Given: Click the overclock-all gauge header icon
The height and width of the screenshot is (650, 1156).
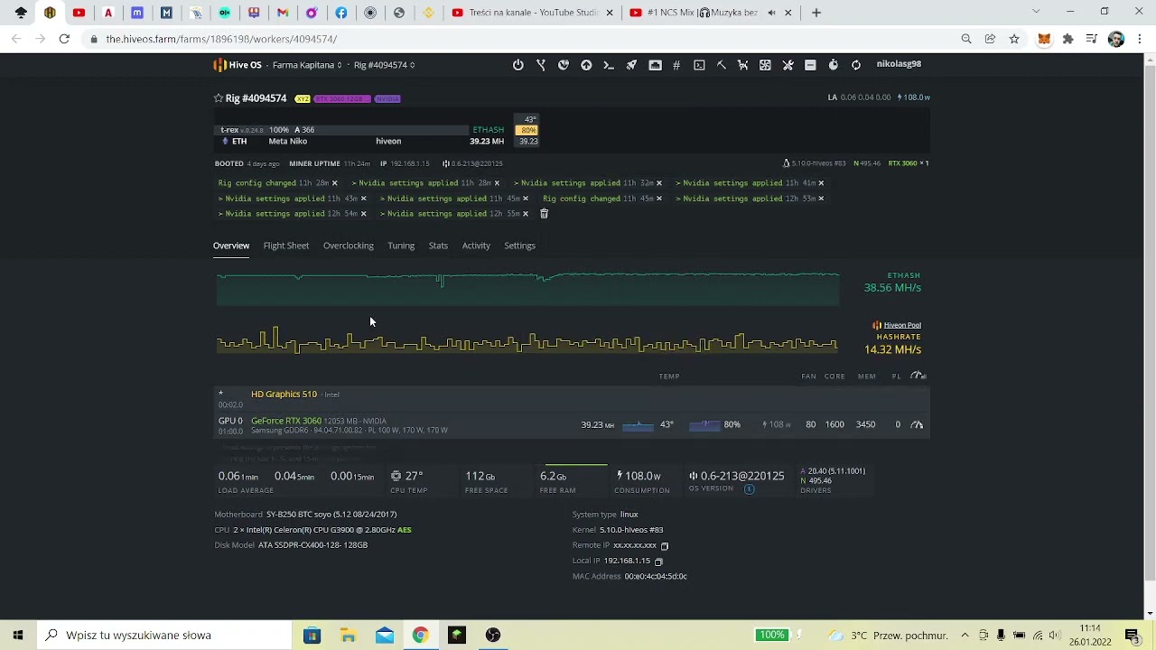Looking at the screenshot, I should (x=918, y=376).
